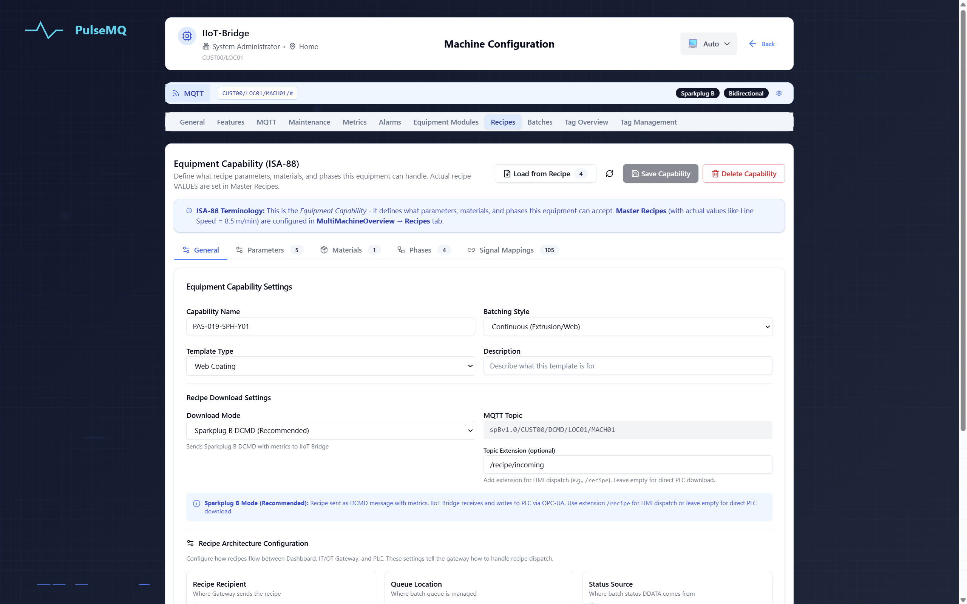Click the Delete Capability button
967x604 pixels.
(x=743, y=173)
